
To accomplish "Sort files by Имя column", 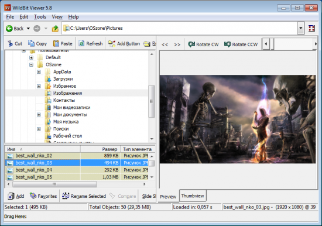I will click(x=43, y=149).
